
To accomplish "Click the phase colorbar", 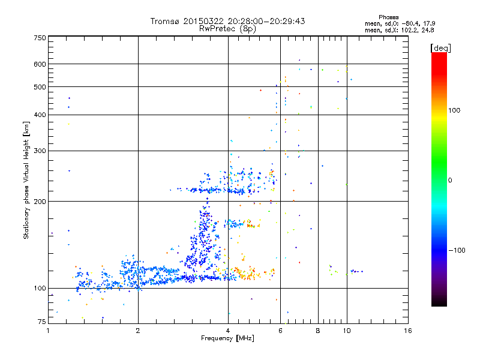I will pyautogui.click(x=439, y=179).
